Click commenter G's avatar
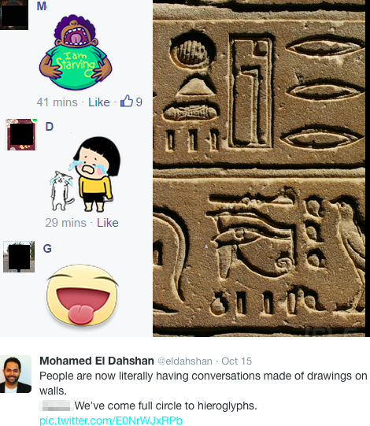The width and height of the screenshot is (370, 426). pyautogui.click(x=19, y=257)
